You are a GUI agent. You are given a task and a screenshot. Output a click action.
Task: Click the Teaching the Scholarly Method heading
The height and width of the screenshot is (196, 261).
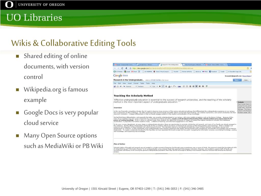click(x=133, y=96)
